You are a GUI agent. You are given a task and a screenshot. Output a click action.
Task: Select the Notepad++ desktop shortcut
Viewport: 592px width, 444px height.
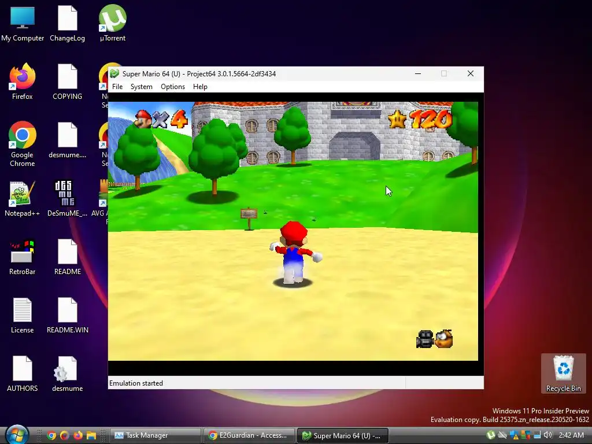click(x=23, y=199)
